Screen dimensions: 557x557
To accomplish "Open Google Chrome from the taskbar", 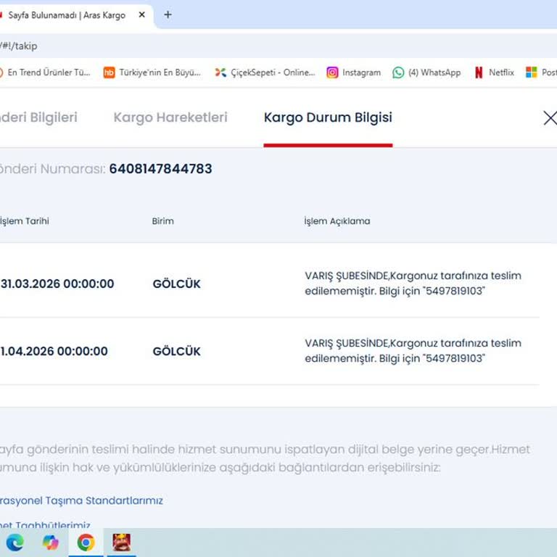I will click(86, 542).
